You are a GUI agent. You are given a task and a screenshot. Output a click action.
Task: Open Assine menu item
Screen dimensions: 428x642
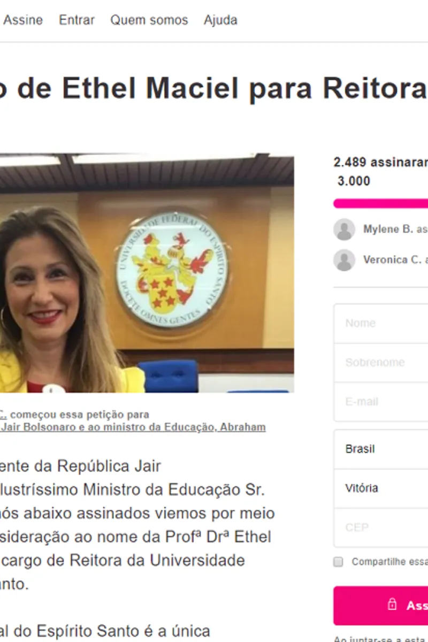click(23, 20)
